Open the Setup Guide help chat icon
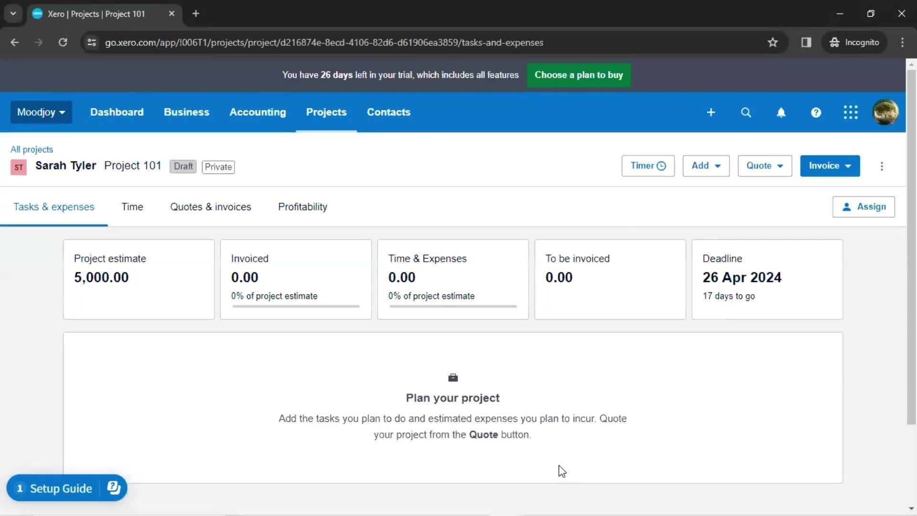917x516 pixels. click(114, 488)
